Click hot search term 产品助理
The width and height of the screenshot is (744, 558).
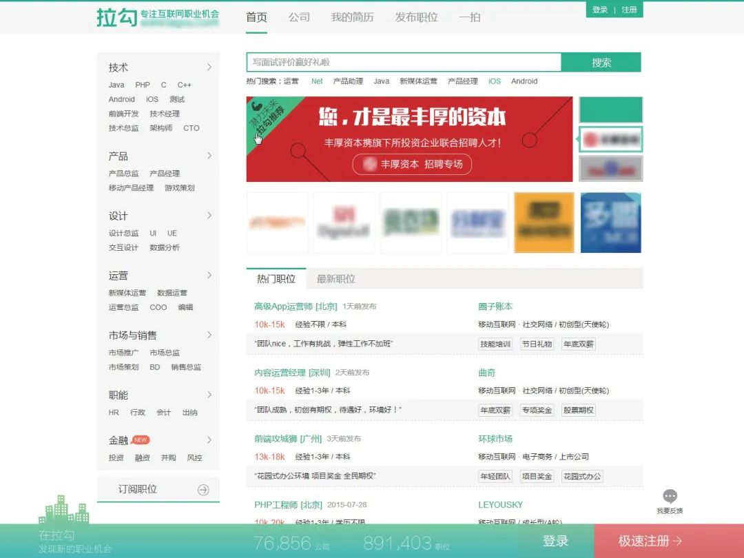click(x=348, y=81)
